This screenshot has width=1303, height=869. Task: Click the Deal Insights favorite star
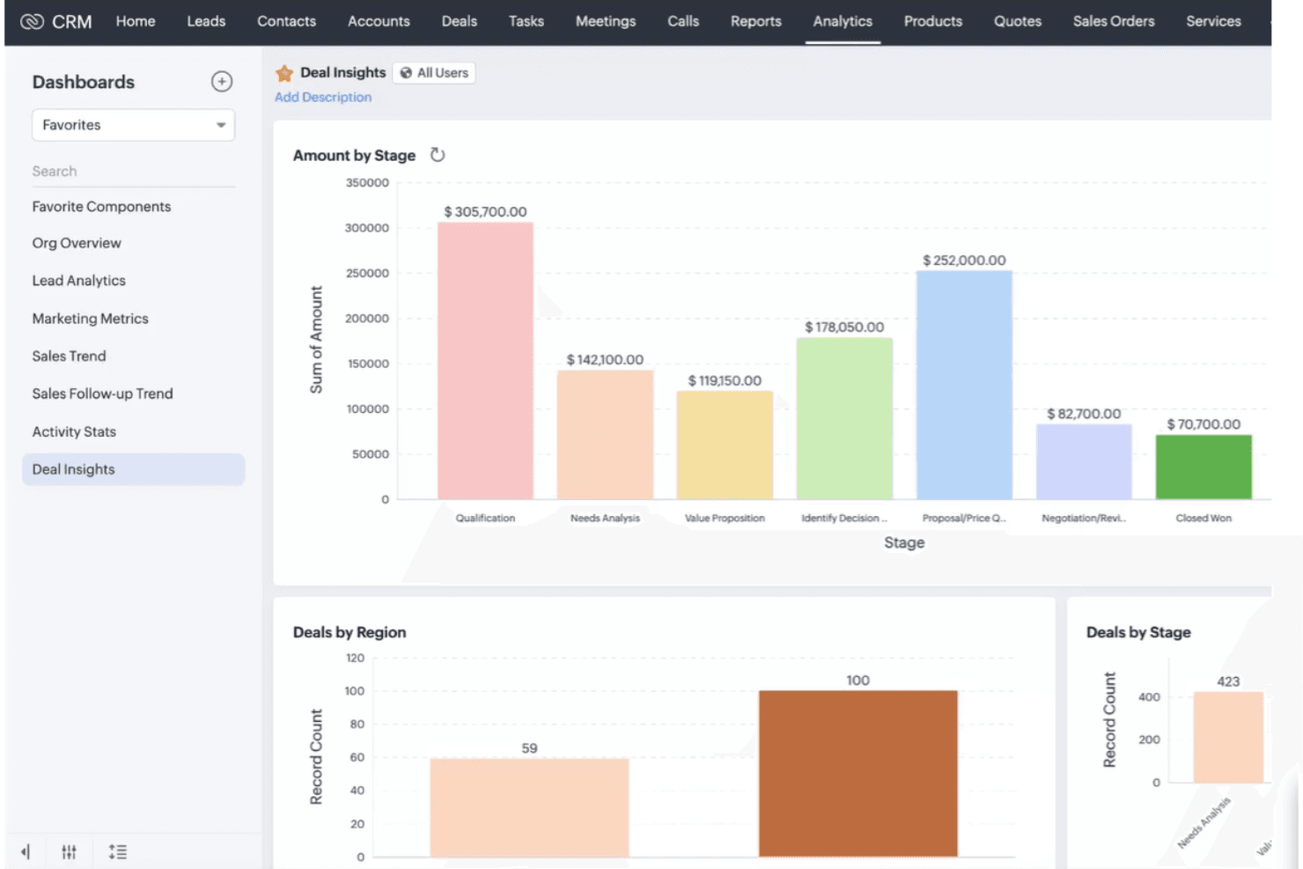click(284, 73)
